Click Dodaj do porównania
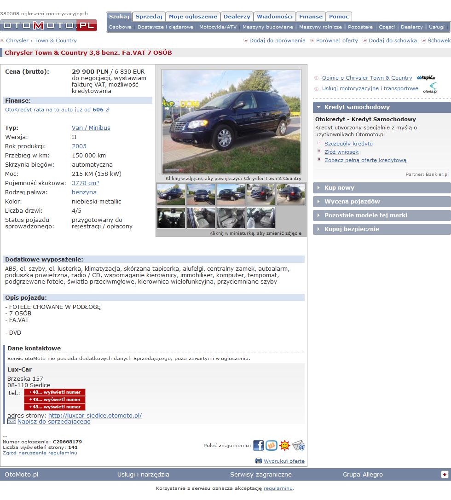Screen dimensions: 451x500 point(278,41)
